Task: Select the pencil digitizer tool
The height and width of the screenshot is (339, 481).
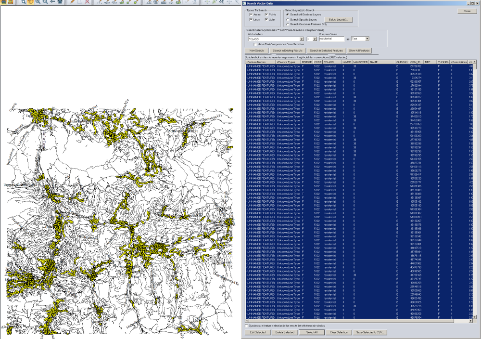Action: (x=73, y=2)
